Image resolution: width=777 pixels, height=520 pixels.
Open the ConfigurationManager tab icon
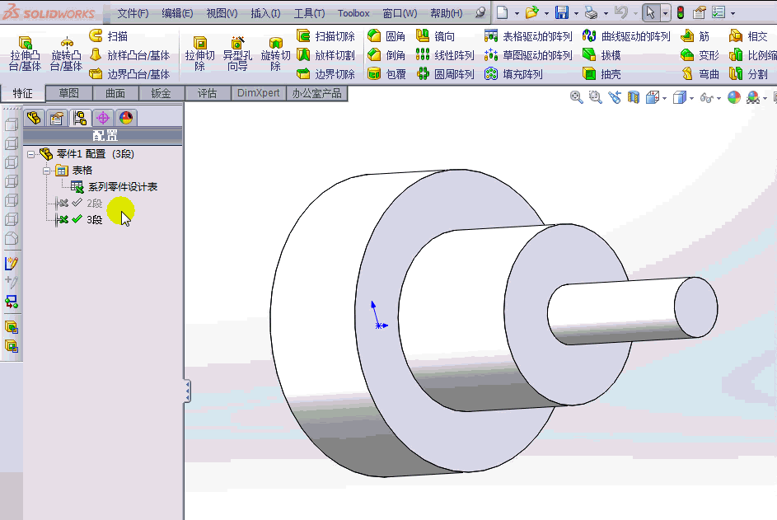[80, 118]
